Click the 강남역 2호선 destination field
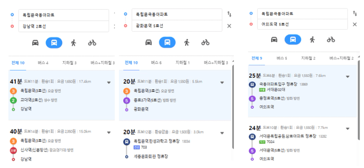Screen dimensions: 364x168 coord(63,26)
